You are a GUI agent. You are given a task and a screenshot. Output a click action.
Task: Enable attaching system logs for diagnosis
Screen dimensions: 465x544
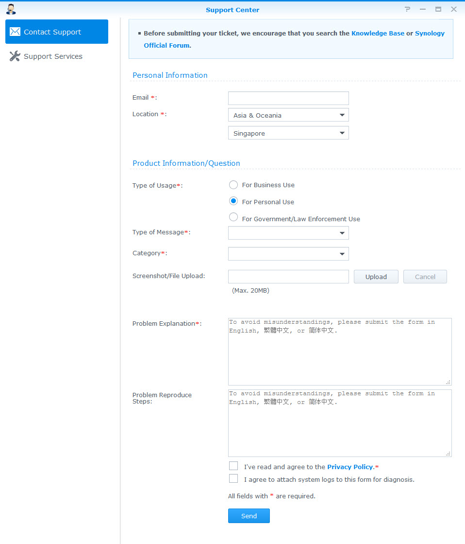233,479
